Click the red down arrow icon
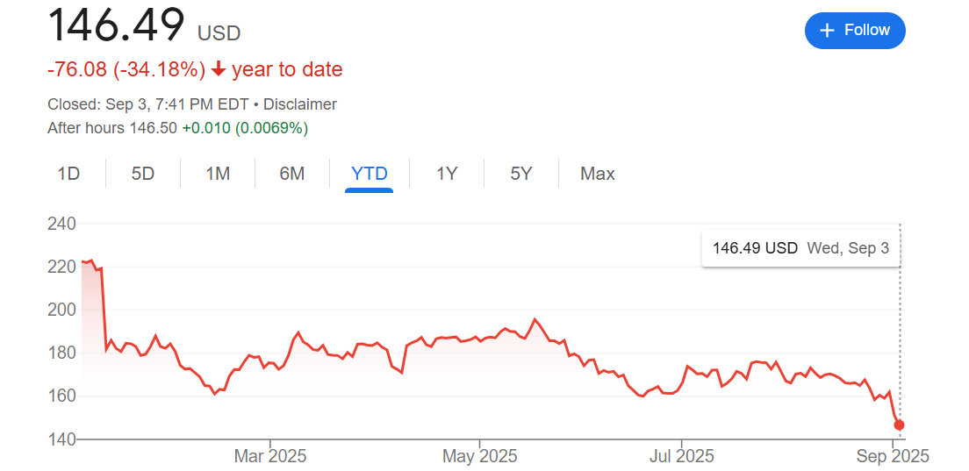This screenshot has width=969, height=471. (219, 70)
